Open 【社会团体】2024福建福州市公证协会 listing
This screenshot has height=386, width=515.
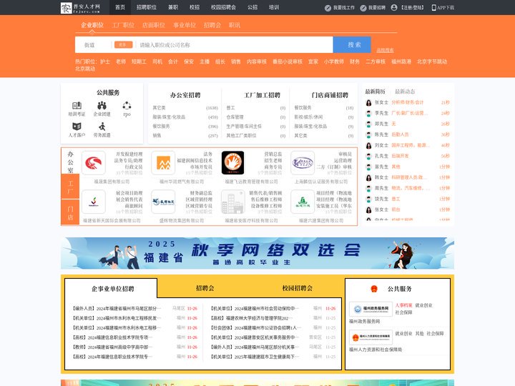coord(254,327)
